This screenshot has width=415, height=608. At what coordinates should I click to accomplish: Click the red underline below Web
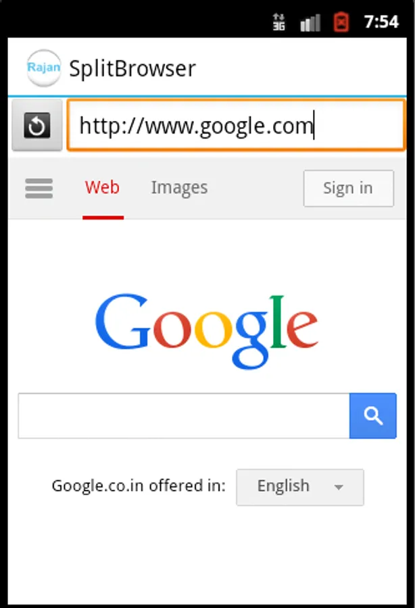[x=103, y=218]
